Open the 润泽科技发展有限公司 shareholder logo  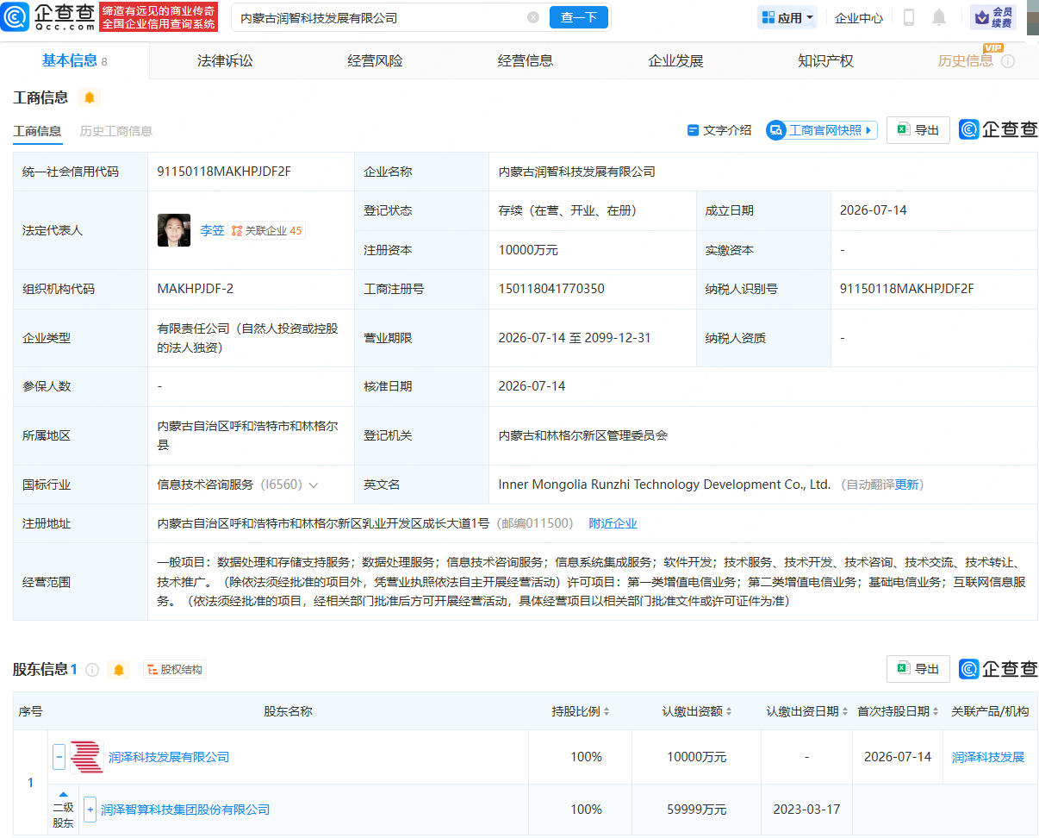point(86,757)
